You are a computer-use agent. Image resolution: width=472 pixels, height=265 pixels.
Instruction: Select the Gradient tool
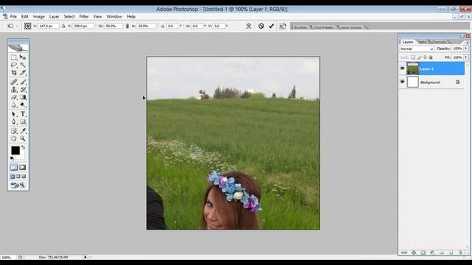click(x=23, y=97)
